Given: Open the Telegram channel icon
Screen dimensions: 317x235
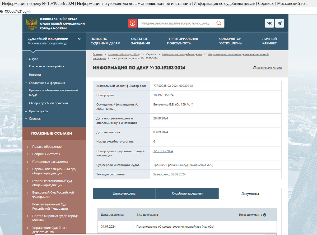Looking at the screenshot, I should click(279, 23).
